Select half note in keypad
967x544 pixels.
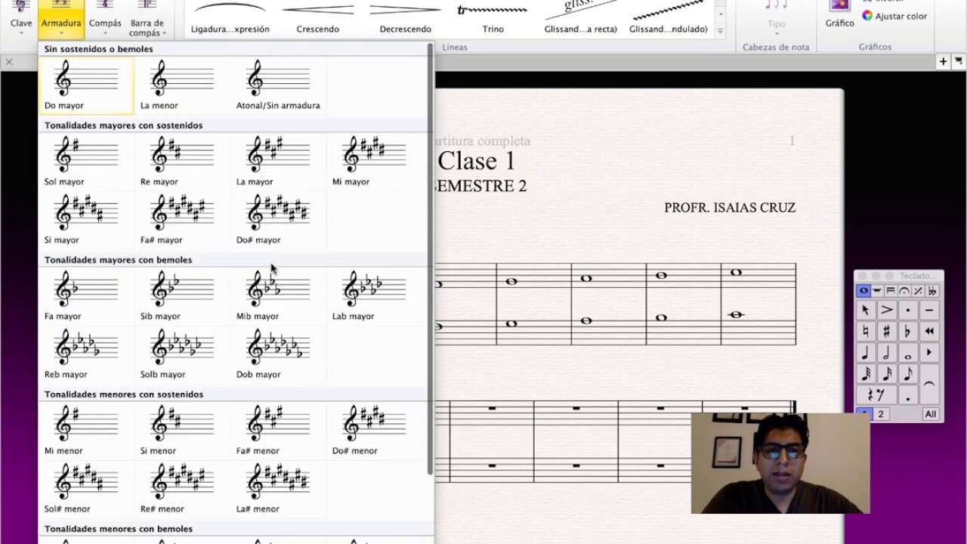pos(887,352)
